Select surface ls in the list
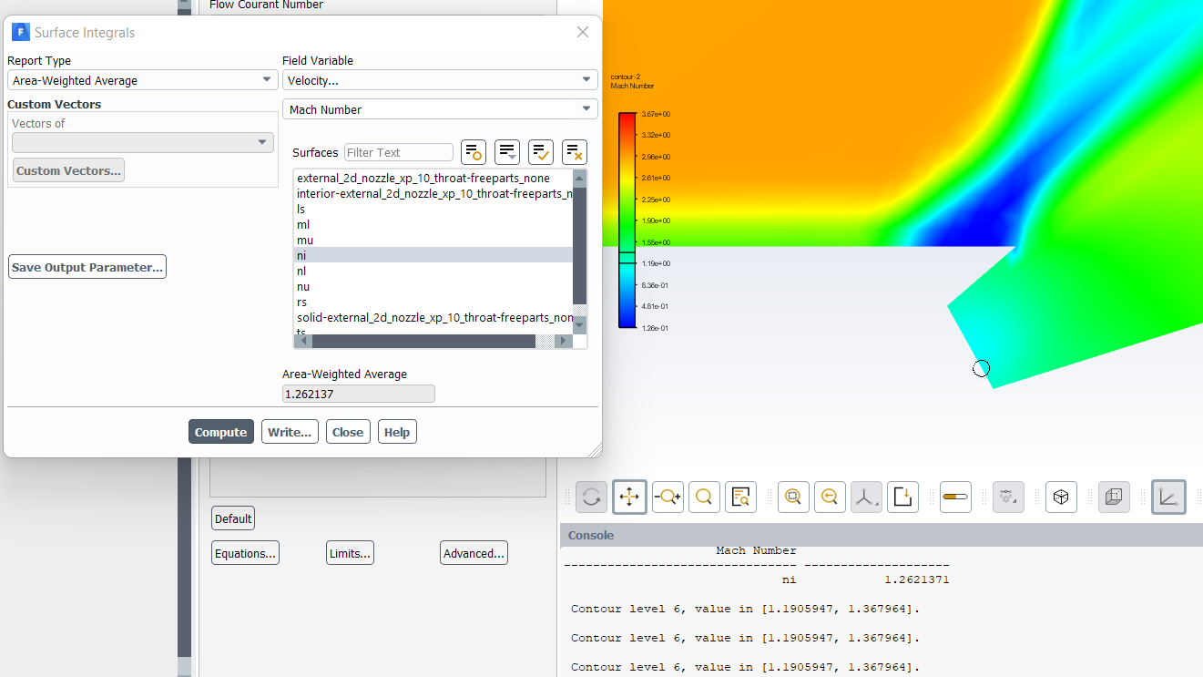 (433, 210)
